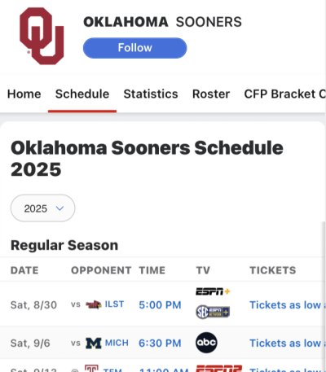Open the ILST opponent link
326x372 pixels.
[114, 304]
